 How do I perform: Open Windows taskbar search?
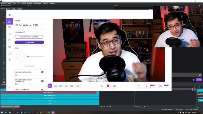tap(6, 112)
